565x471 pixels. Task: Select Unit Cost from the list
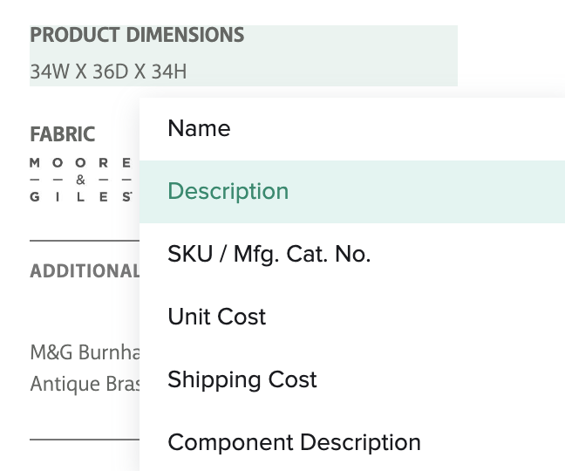(x=216, y=317)
